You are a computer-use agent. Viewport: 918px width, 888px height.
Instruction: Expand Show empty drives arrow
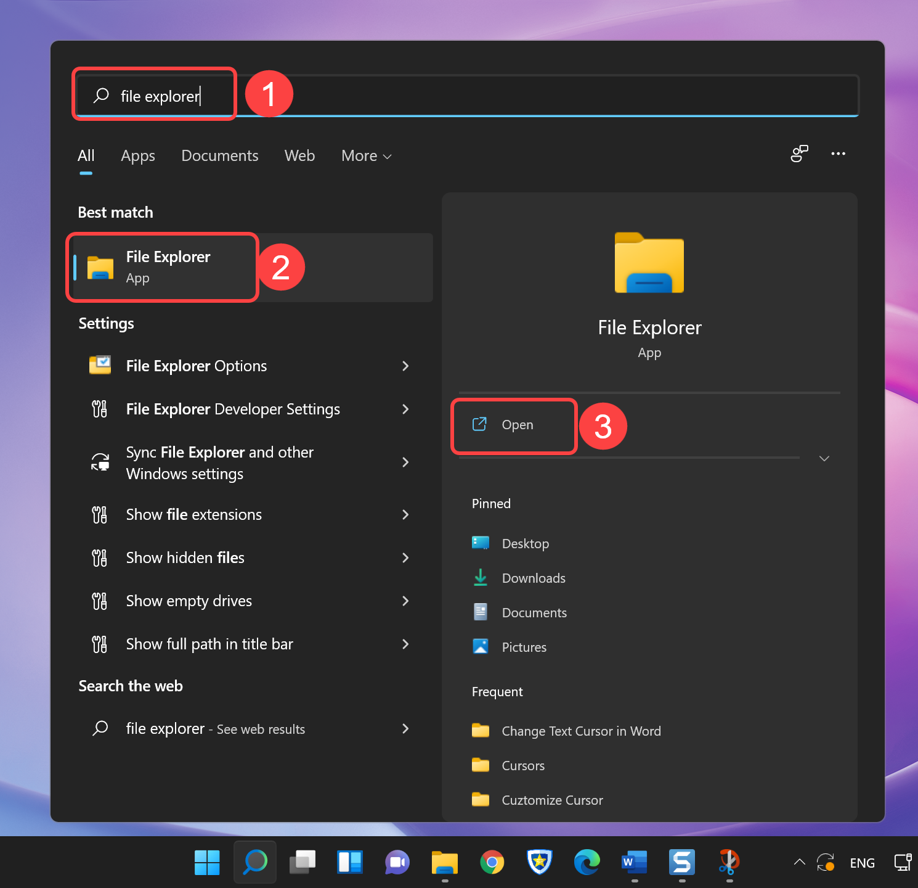(405, 601)
